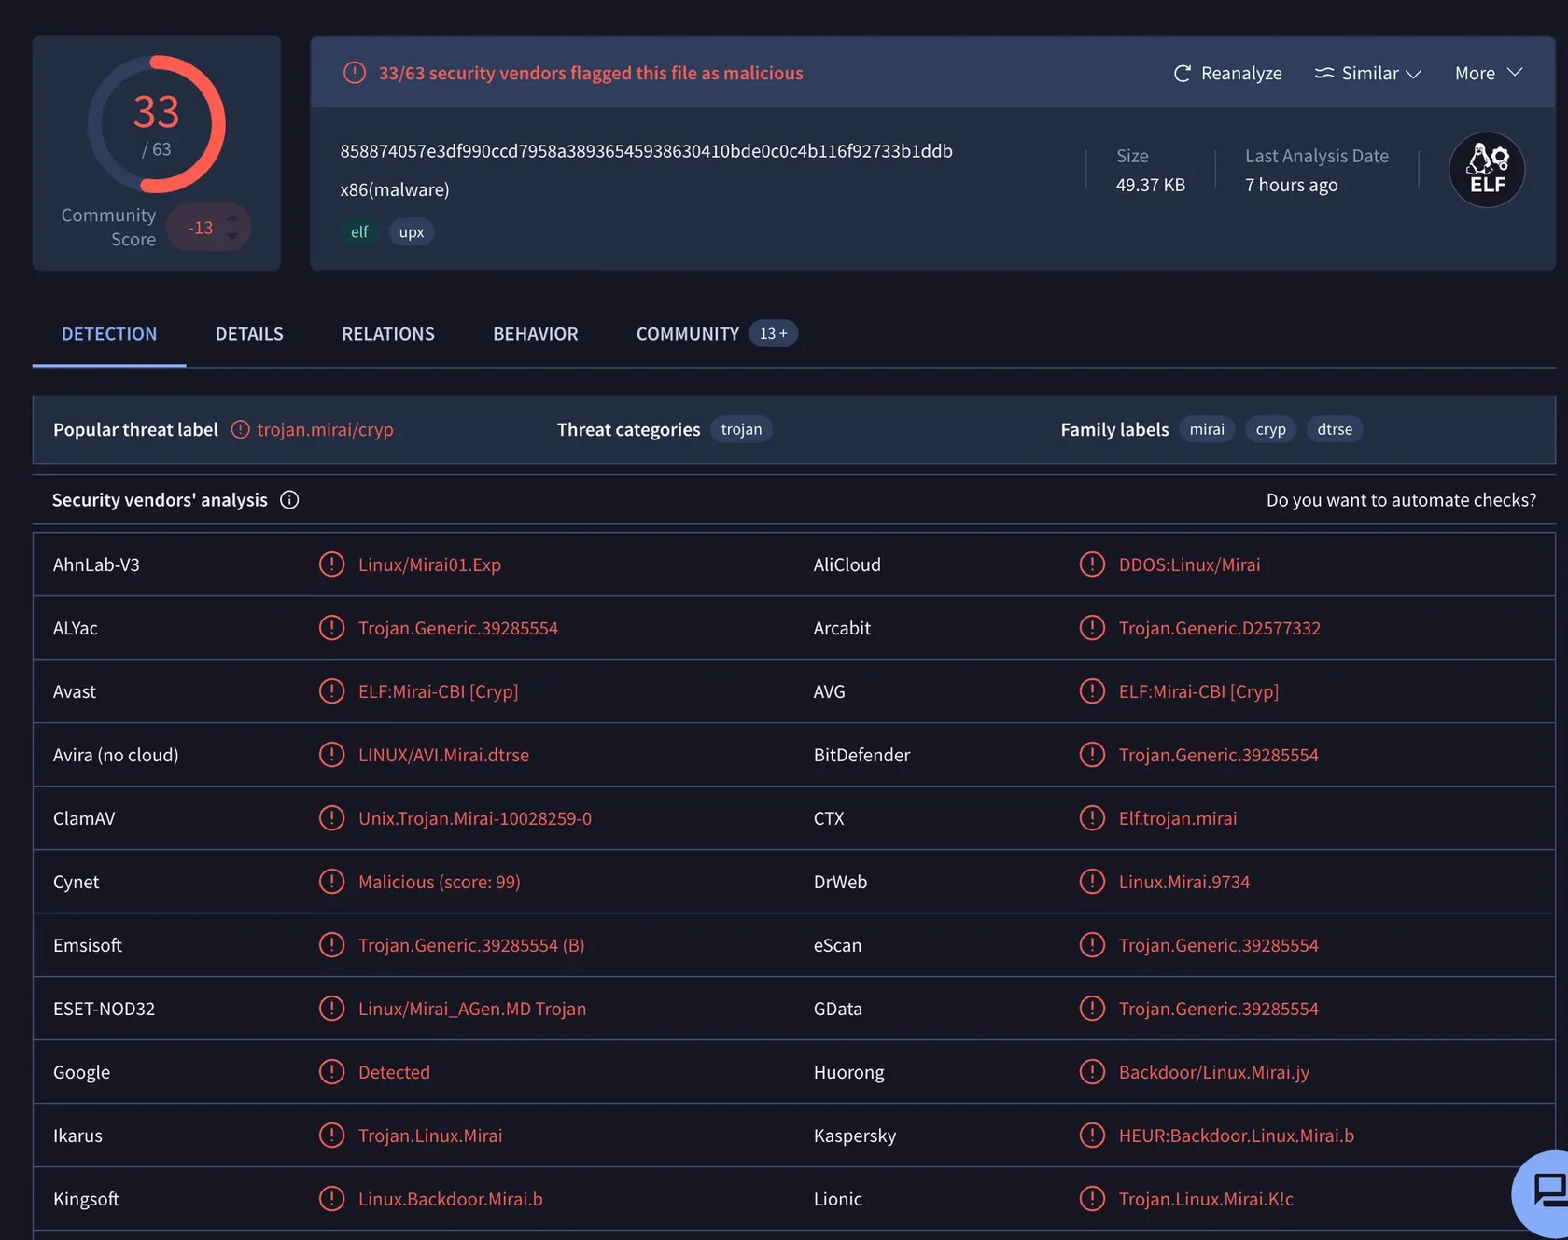Click the Avast result ELF:Mirai-CBI [Cryp]
1568x1240 pixels.
click(438, 691)
